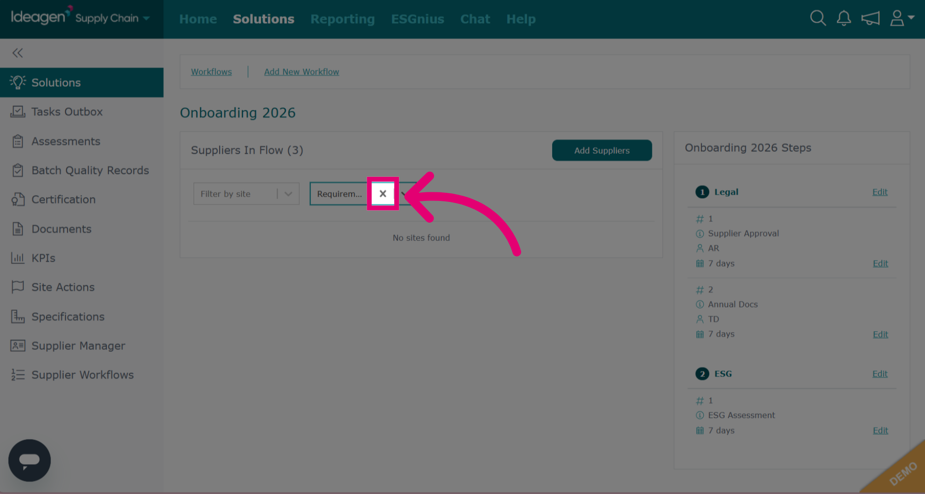Click the Onboarding 2026 page heading
The width and height of the screenshot is (925, 494).
pyautogui.click(x=238, y=113)
